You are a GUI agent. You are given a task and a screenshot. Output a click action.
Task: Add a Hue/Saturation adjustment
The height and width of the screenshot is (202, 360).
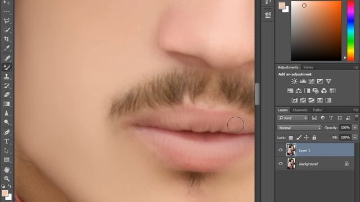pyautogui.click(x=290, y=91)
